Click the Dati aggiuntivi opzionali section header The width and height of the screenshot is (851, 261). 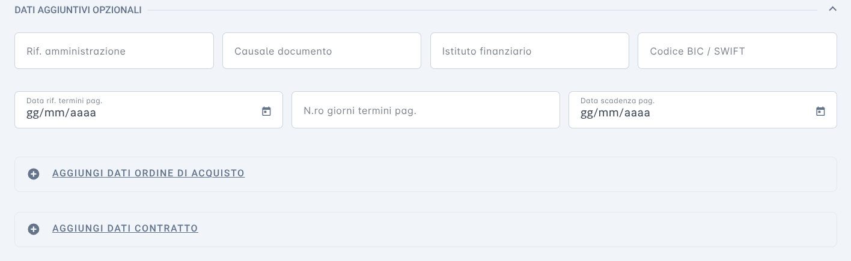point(78,10)
